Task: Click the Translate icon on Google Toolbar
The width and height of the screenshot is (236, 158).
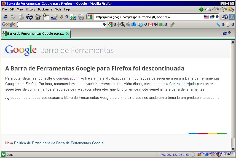Action: tap(140, 24)
